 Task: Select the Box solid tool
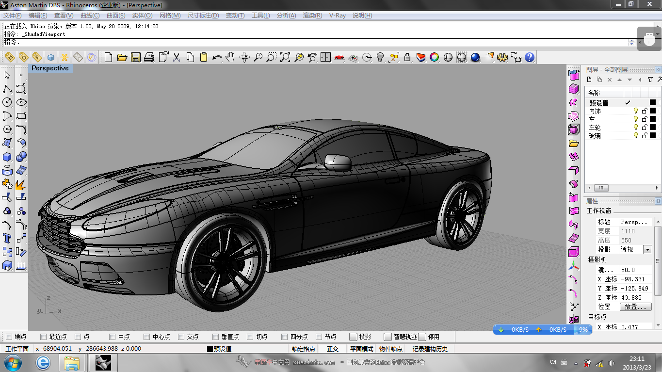pos(7,157)
